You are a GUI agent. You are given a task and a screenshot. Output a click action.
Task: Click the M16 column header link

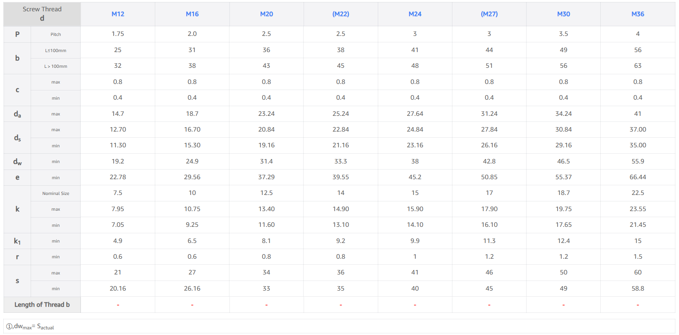click(192, 14)
